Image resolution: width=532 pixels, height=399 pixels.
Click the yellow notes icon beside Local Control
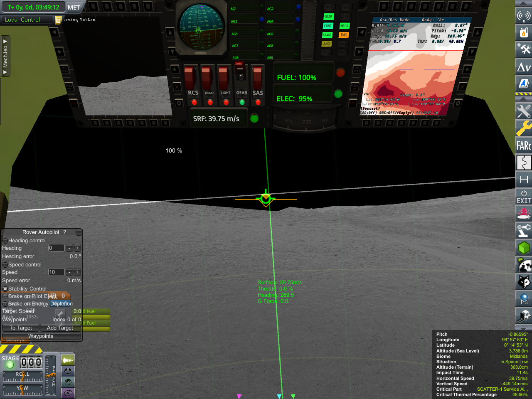point(58,20)
